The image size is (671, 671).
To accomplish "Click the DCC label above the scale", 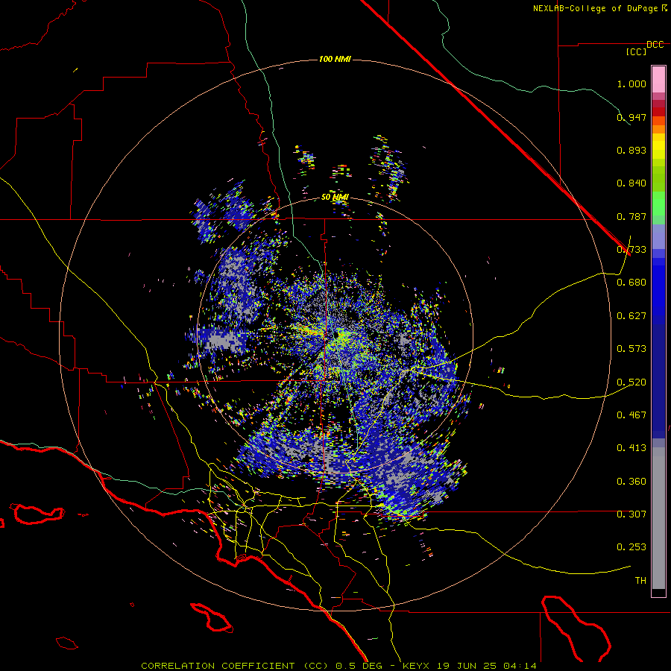I will [655, 45].
